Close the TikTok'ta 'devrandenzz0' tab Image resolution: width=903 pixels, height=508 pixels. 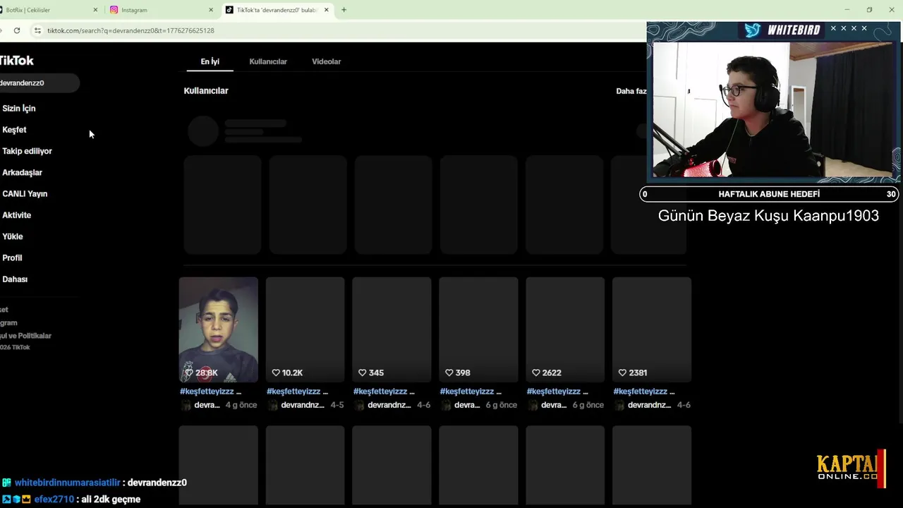326,10
